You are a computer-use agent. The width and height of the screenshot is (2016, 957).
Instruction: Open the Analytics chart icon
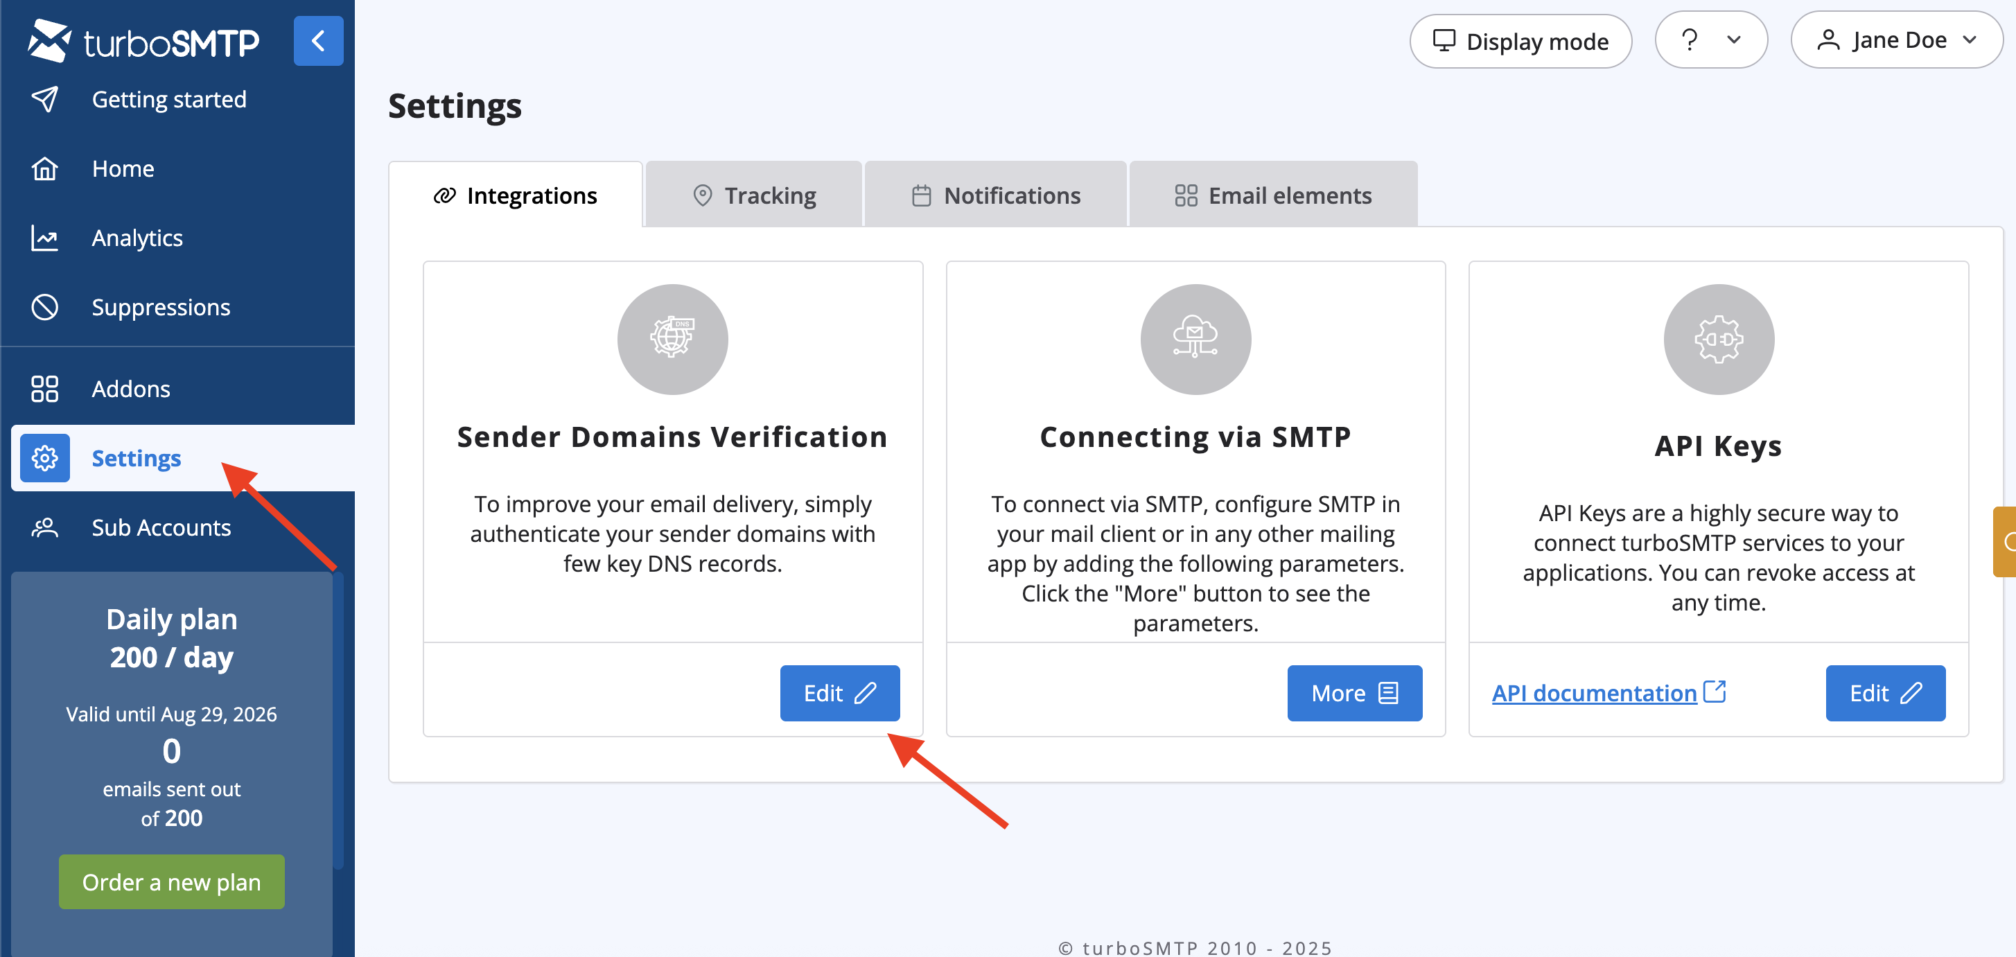(x=44, y=238)
